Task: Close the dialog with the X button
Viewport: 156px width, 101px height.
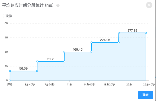Action: click(x=149, y=5)
